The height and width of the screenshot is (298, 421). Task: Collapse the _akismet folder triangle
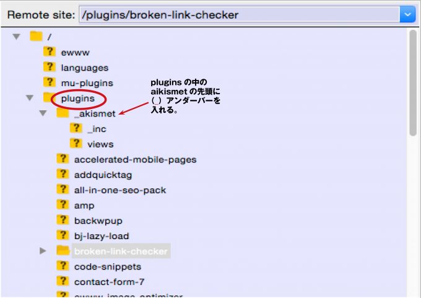(43, 113)
